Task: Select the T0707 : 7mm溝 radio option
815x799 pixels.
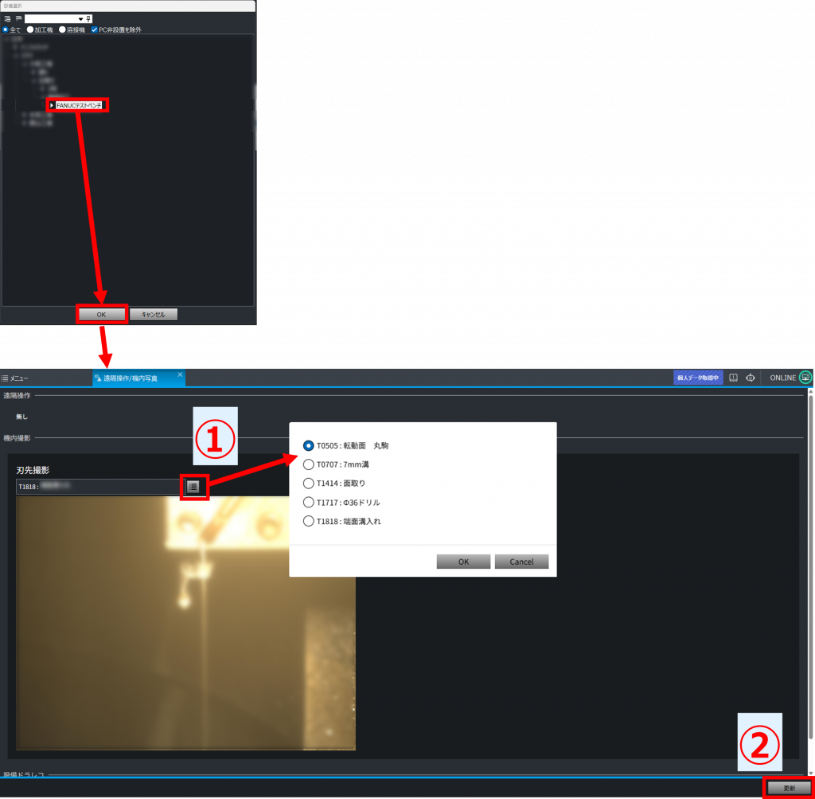Action: pyautogui.click(x=309, y=464)
